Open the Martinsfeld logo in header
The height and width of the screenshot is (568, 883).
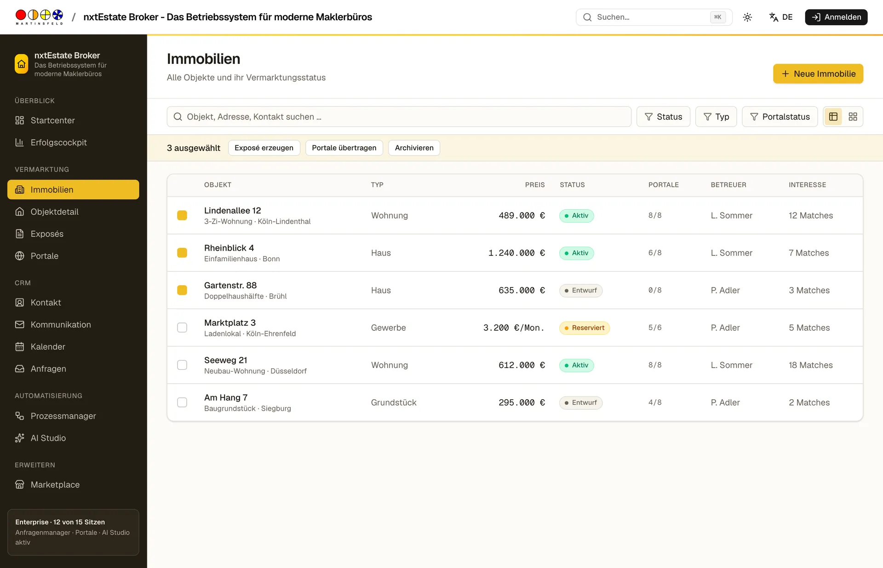tap(39, 17)
